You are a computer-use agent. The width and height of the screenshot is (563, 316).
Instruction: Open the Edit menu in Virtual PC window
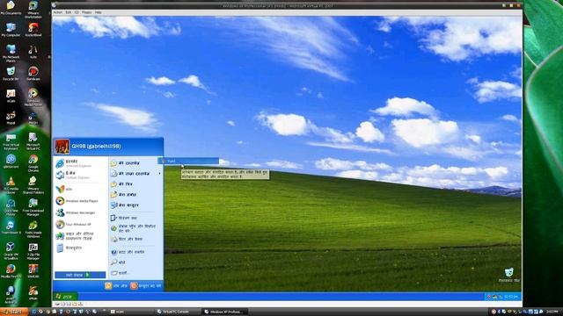click(x=69, y=12)
